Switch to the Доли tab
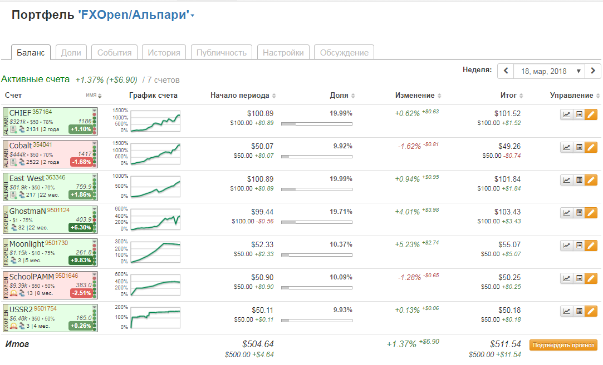Screen dimensions: 603x365 pos(71,53)
